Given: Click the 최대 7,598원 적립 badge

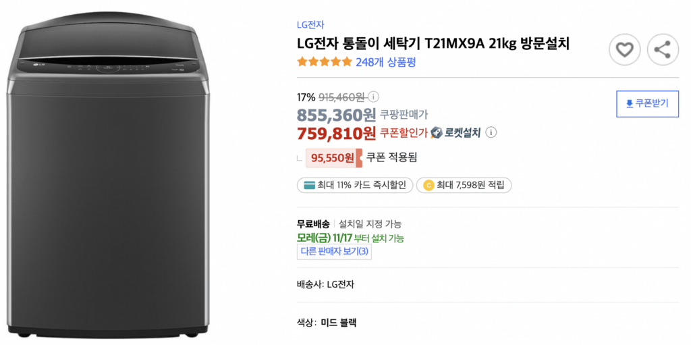Looking at the screenshot, I should [464, 185].
